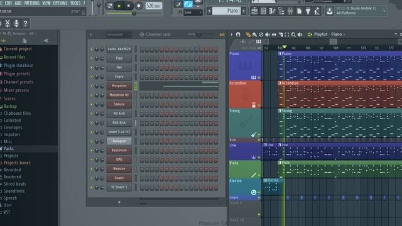Select the Paint brush tool in Playlist
The width and height of the screenshot is (402, 226).
pos(254,35)
